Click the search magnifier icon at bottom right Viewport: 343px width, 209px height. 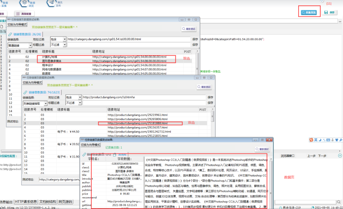click(339, 202)
